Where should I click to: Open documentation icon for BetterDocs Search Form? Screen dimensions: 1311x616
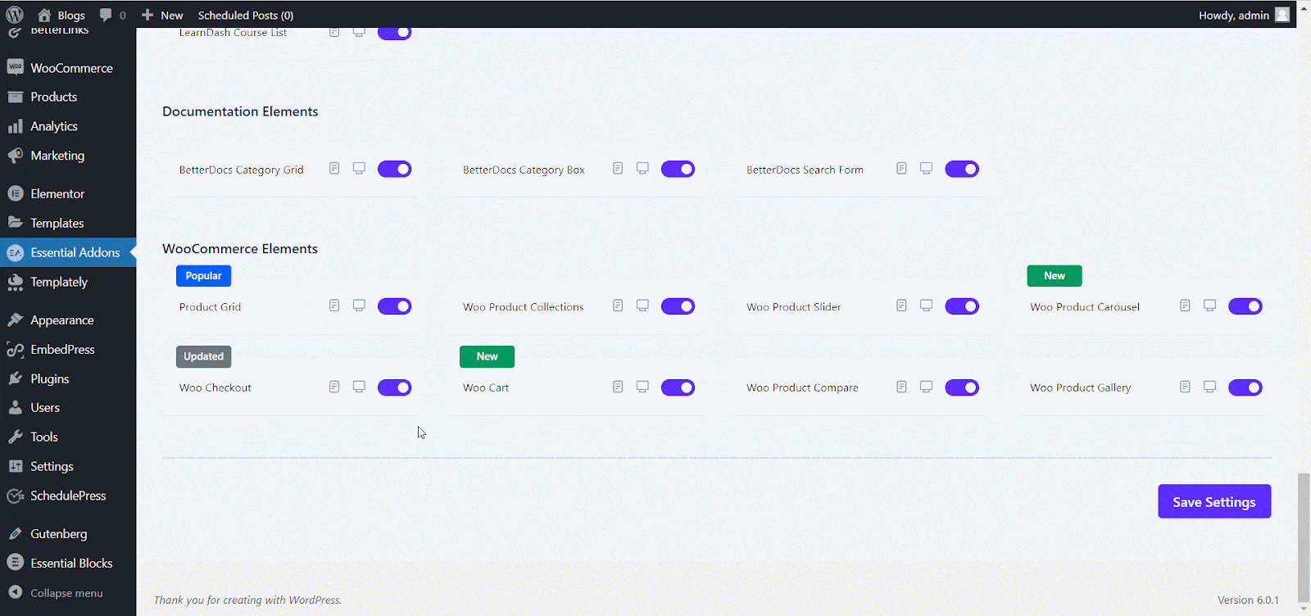pyautogui.click(x=901, y=168)
